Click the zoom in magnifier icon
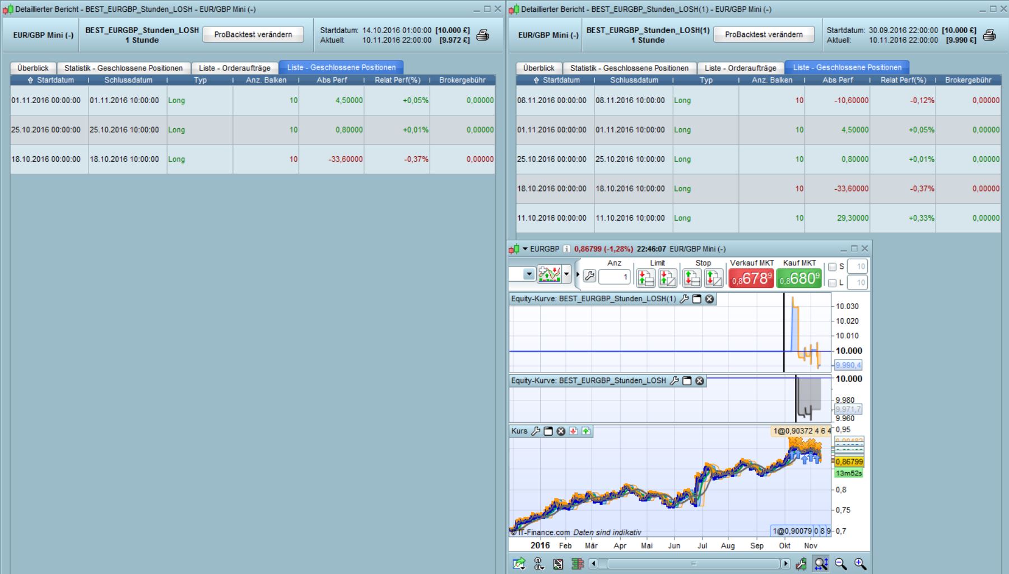 [860, 564]
